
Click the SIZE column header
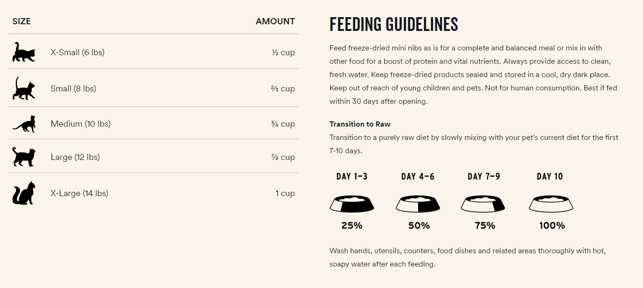click(x=21, y=21)
